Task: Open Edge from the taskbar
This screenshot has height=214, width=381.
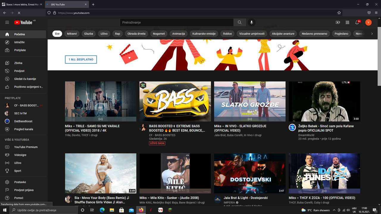Action: tap(102, 210)
